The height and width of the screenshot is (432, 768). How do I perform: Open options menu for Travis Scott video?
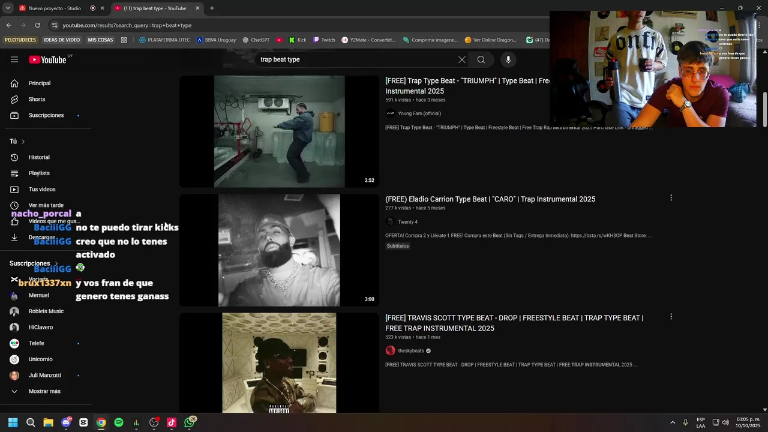[671, 316]
